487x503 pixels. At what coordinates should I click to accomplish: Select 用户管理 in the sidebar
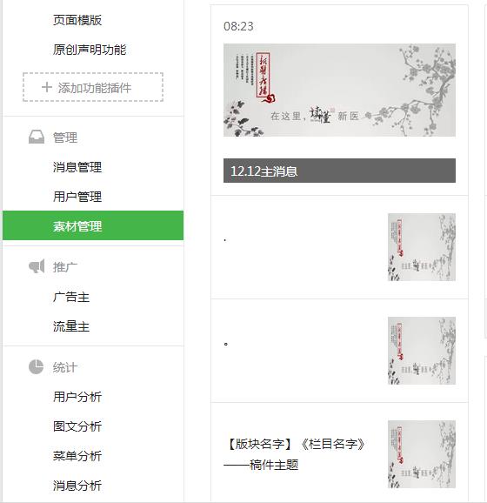(77, 197)
